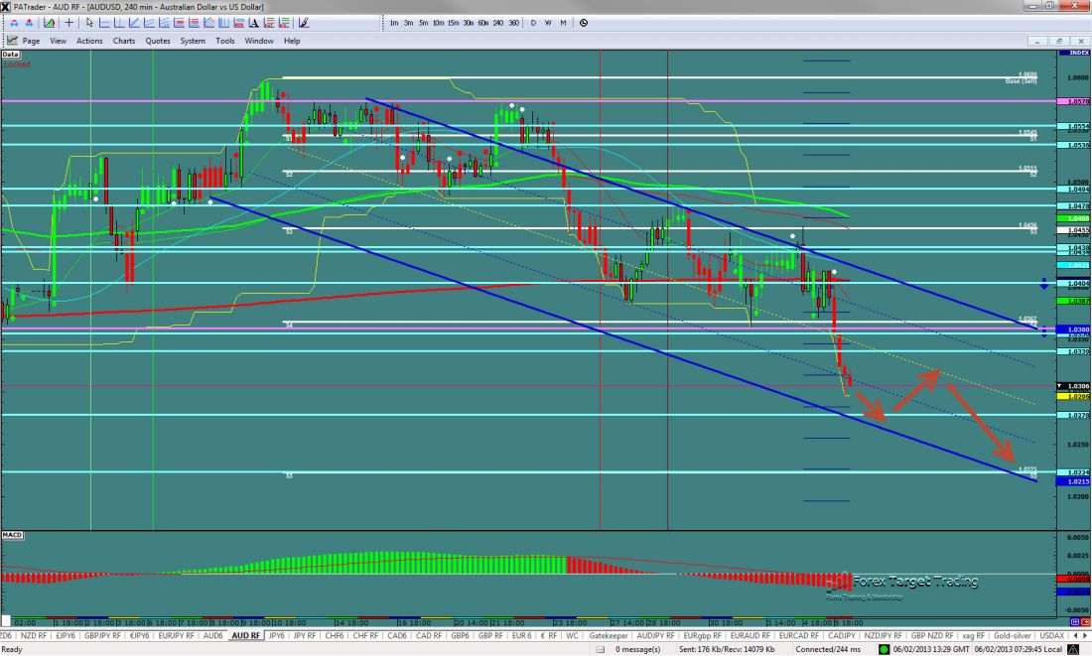
Task: Click the 15m timeframe button
Action: [x=453, y=22]
